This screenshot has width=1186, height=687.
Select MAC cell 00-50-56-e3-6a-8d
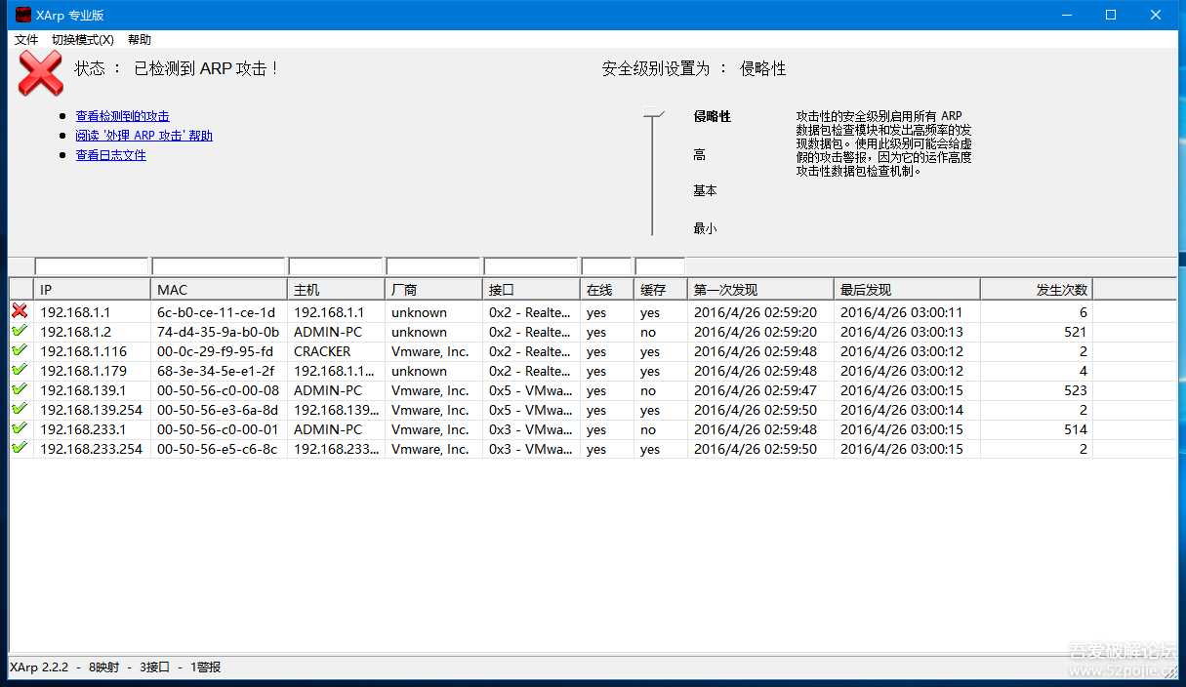pyautogui.click(x=217, y=410)
